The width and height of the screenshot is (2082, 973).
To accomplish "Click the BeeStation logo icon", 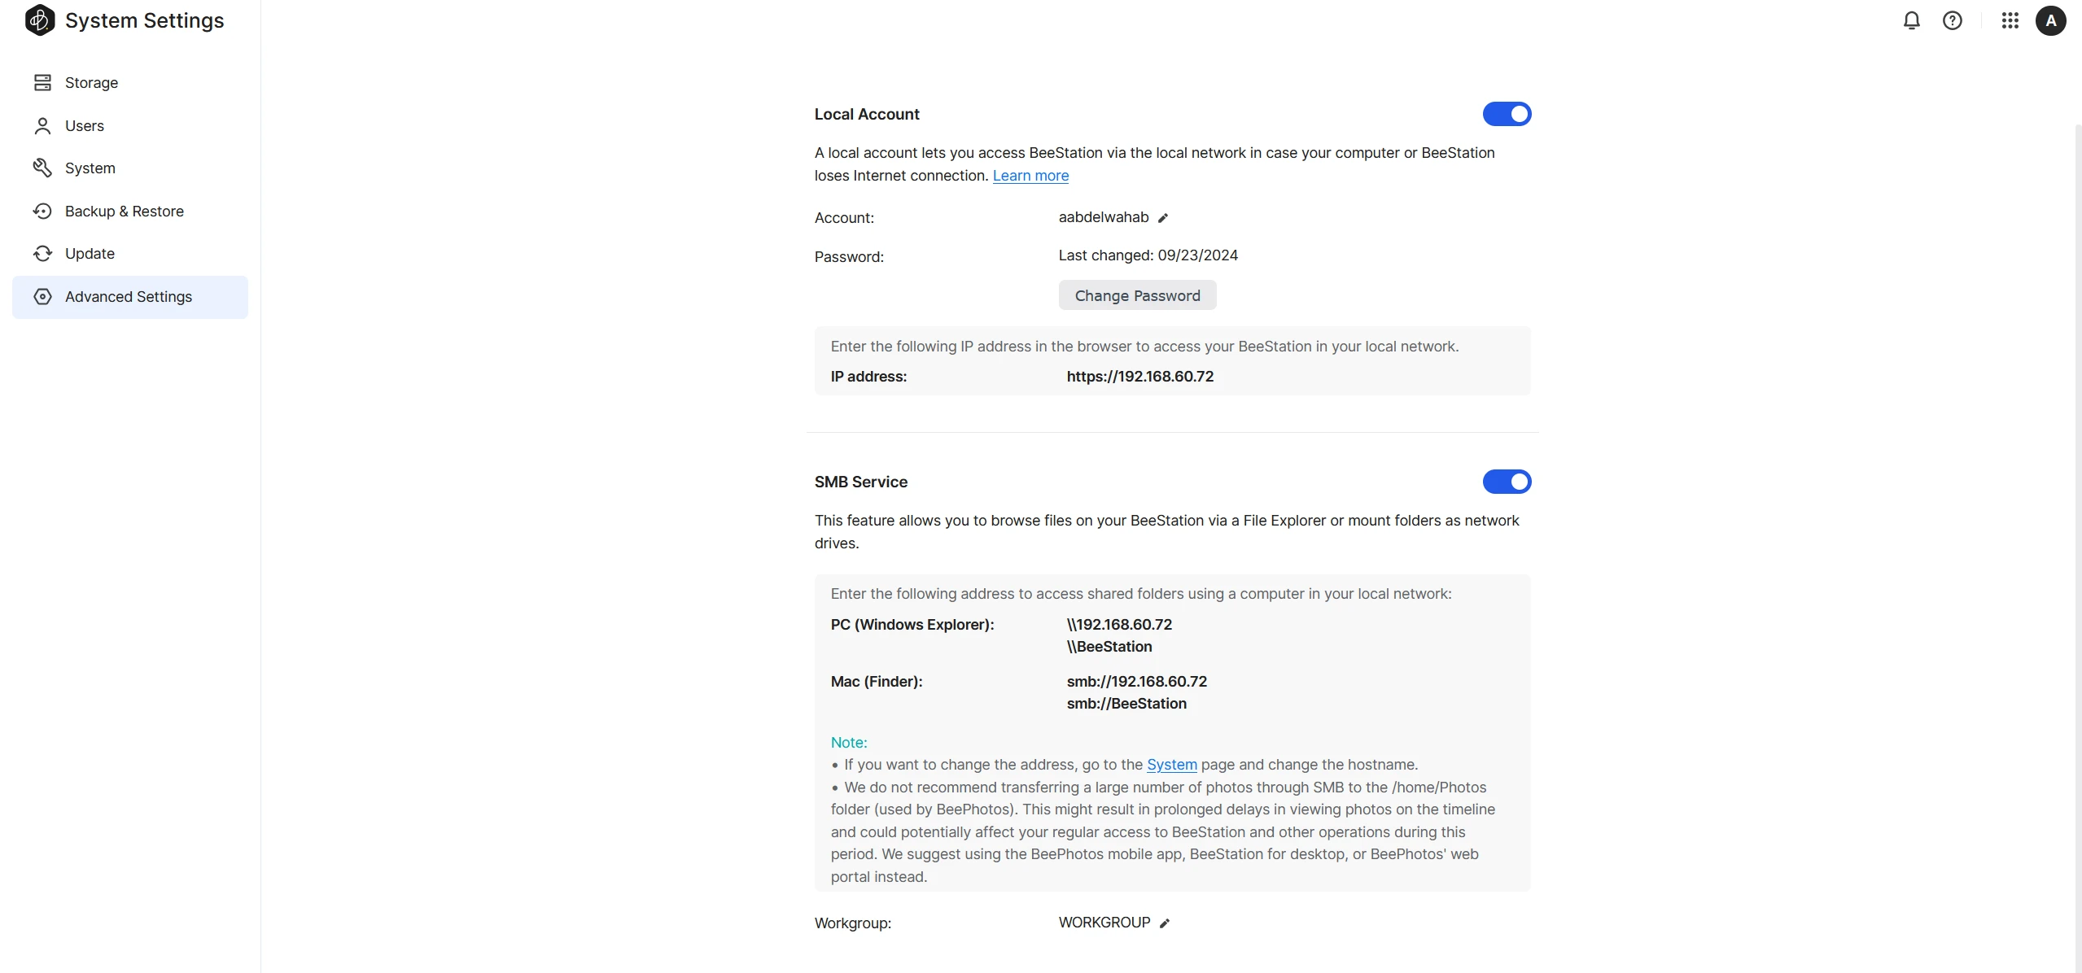I will tap(40, 20).
